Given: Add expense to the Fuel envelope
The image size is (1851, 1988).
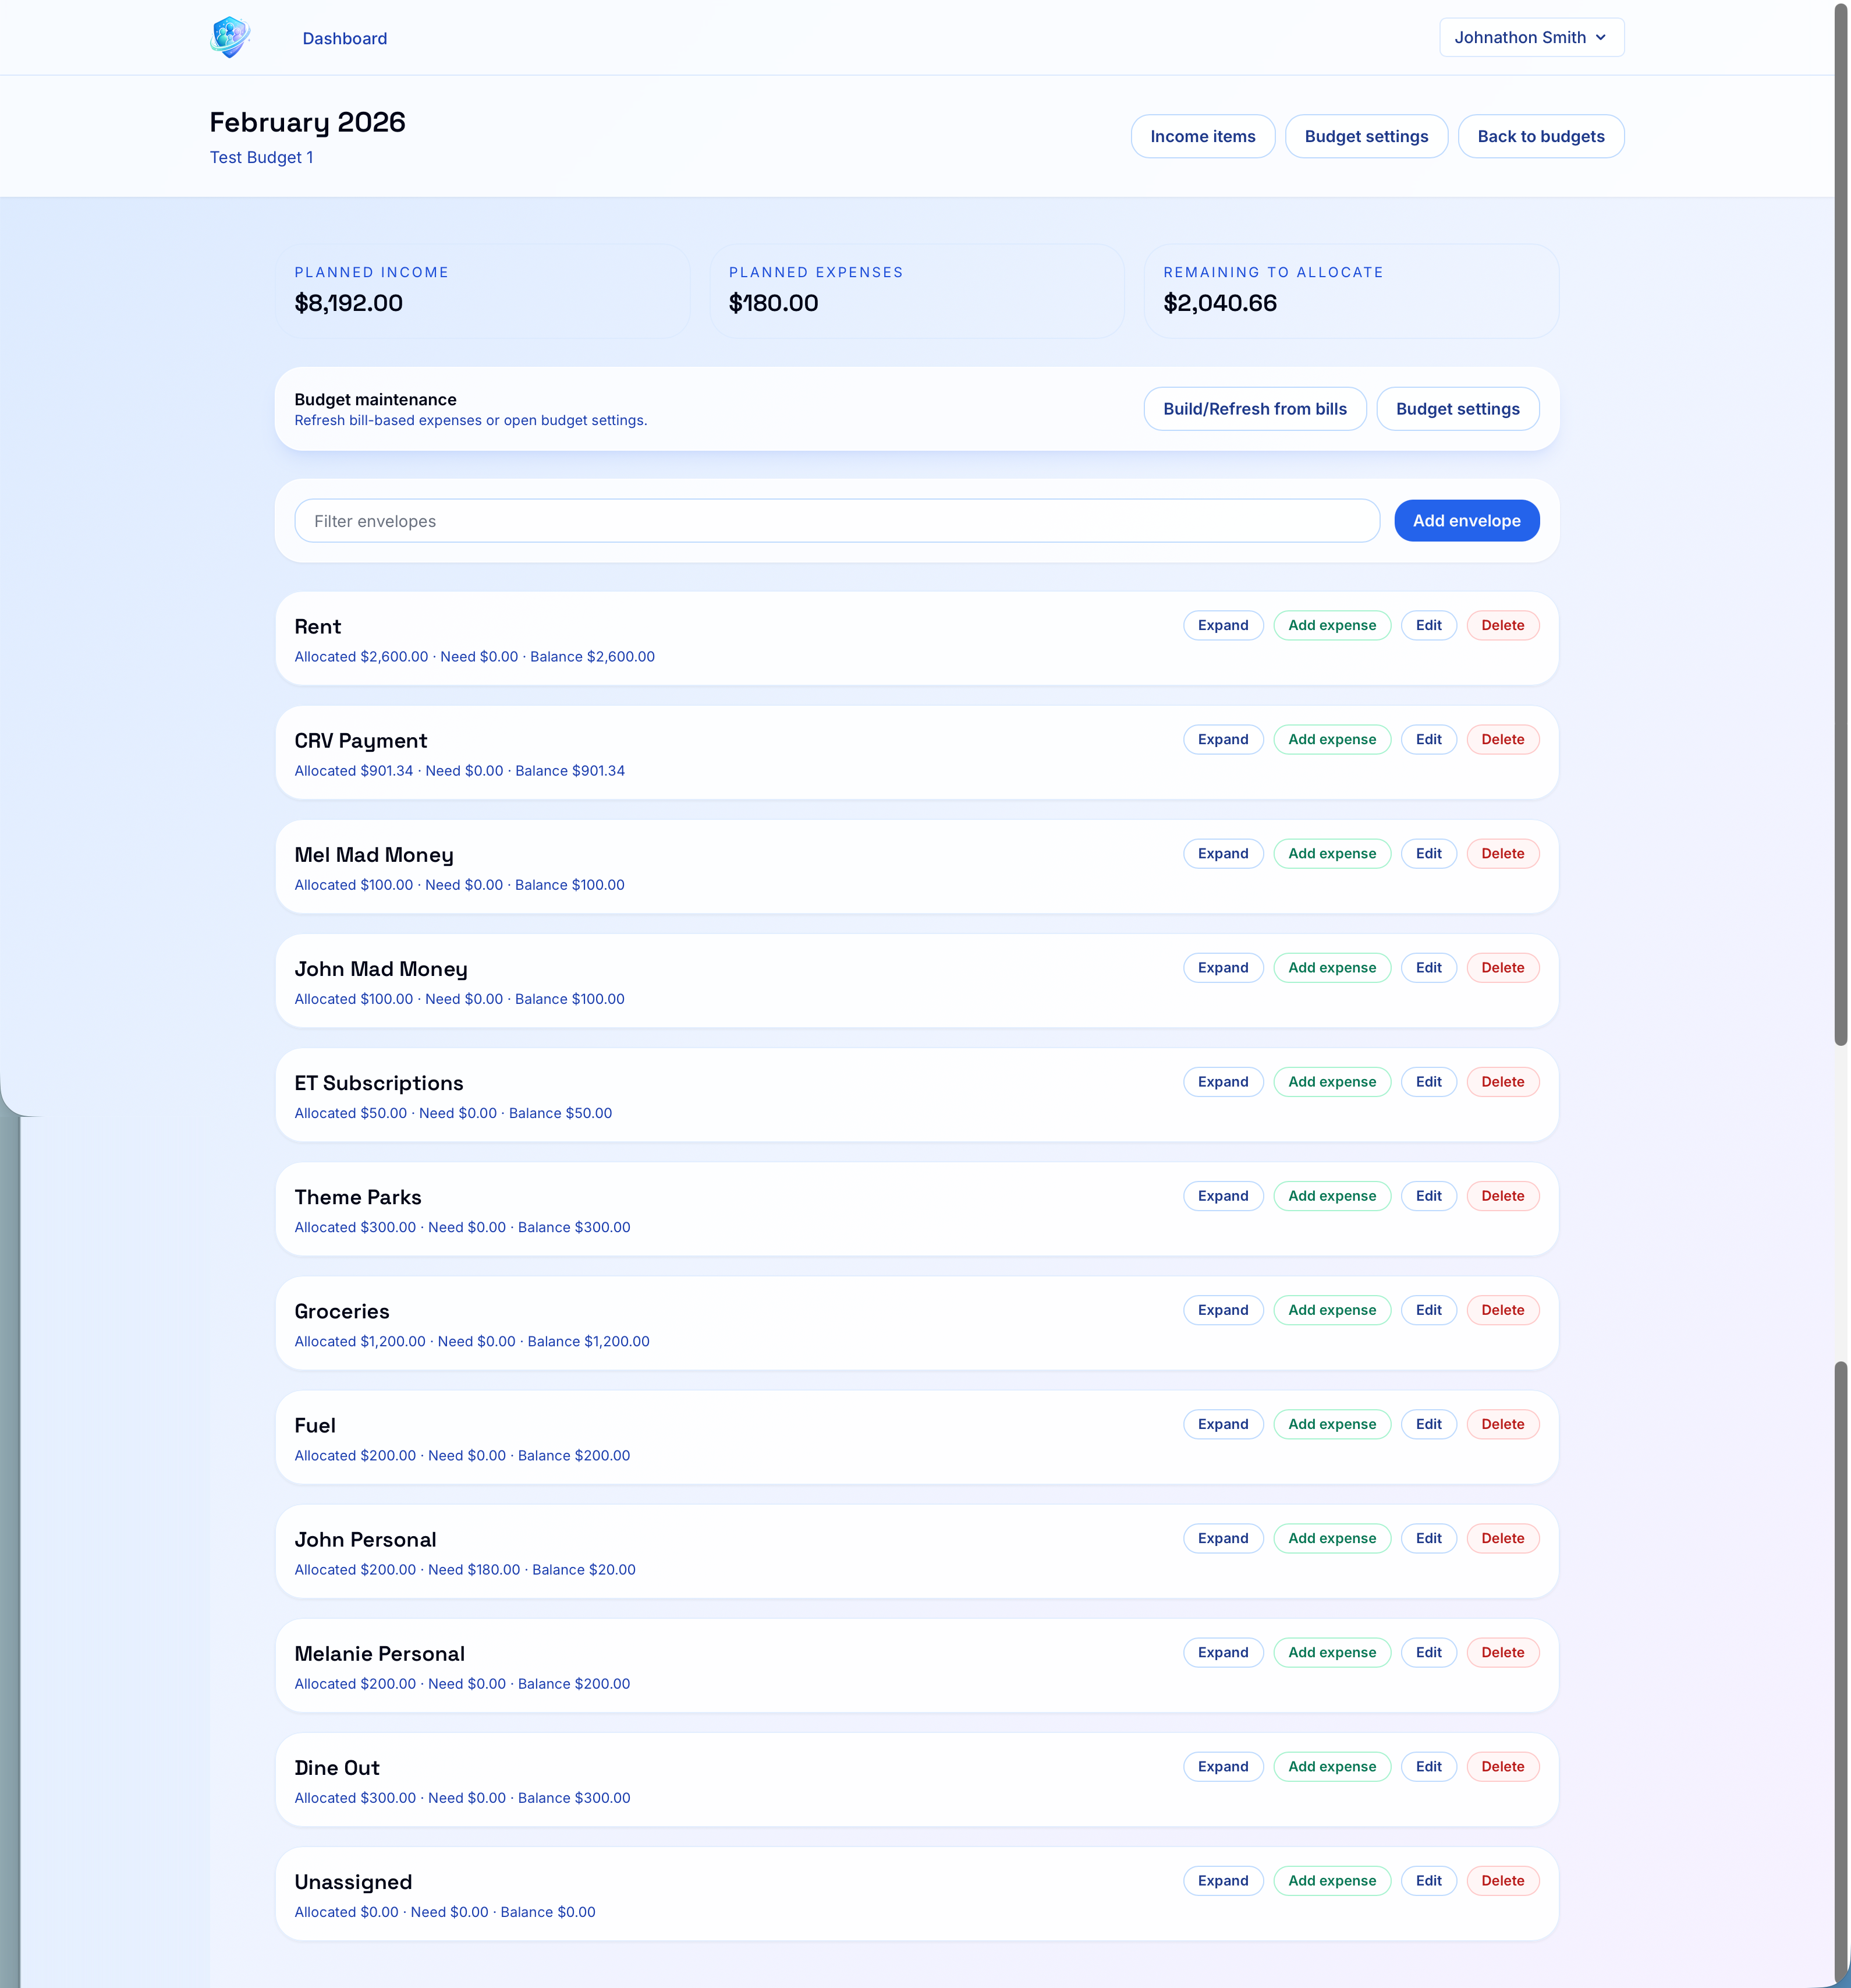Looking at the screenshot, I should [x=1331, y=1424].
